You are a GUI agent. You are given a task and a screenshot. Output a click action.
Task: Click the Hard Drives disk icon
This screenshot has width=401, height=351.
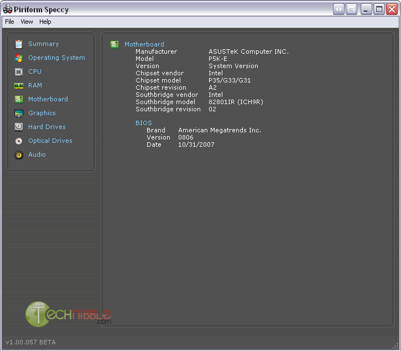click(19, 127)
